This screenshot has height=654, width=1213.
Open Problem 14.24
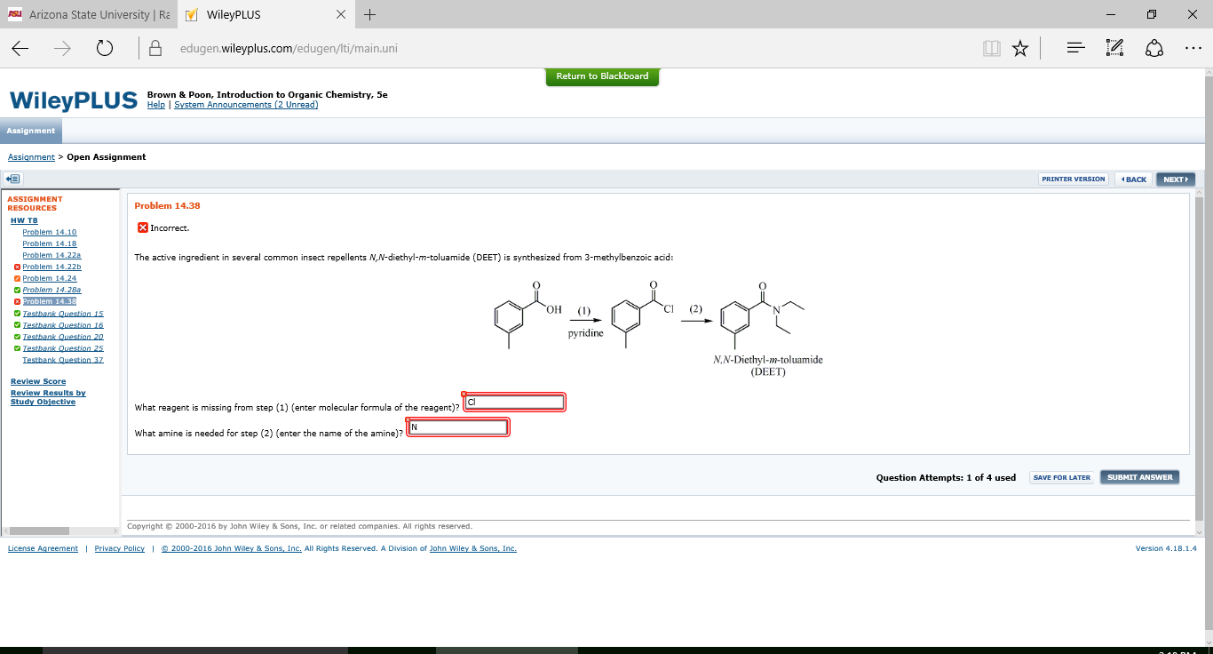[50, 278]
